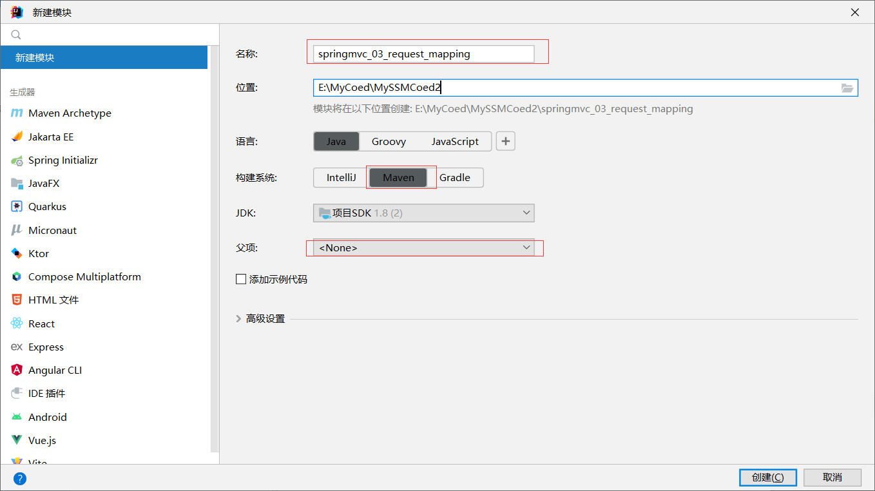Select the Maven Archetype generator icon
The width and height of the screenshot is (875, 491).
[17, 113]
